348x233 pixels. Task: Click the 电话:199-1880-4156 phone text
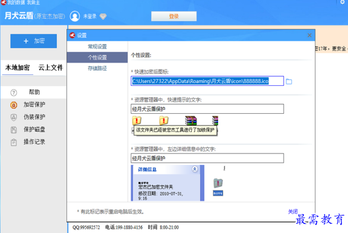click(x=124, y=227)
